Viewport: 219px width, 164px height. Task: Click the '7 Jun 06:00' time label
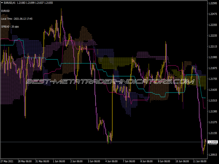[129, 161]
